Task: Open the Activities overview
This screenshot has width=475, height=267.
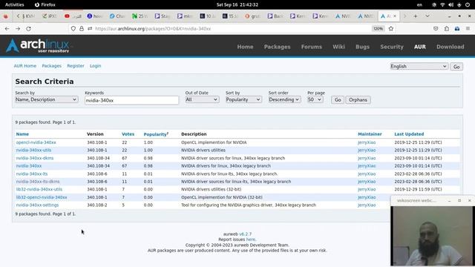Action: pos(15,4)
